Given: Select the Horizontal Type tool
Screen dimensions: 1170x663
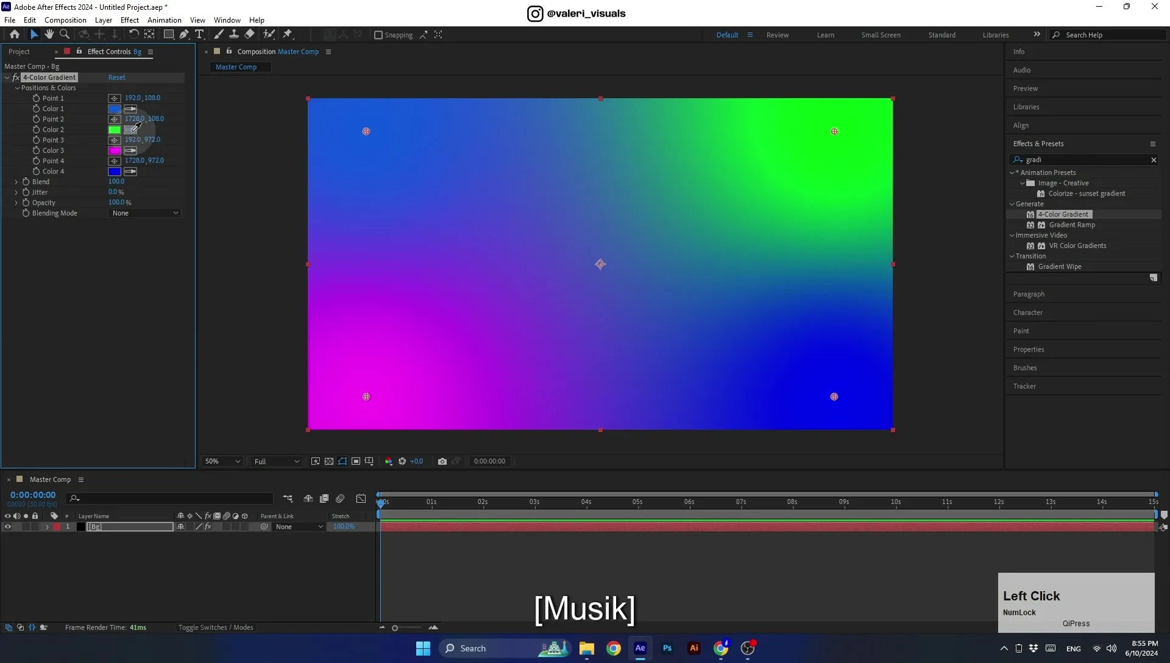Looking at the screenshot, I should coord(199,35).
